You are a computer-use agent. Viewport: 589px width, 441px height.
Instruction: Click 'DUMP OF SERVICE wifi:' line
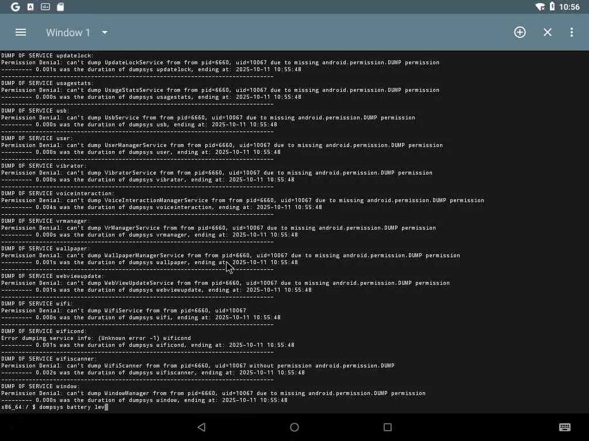pyautogui.click(x=37, y=303)
